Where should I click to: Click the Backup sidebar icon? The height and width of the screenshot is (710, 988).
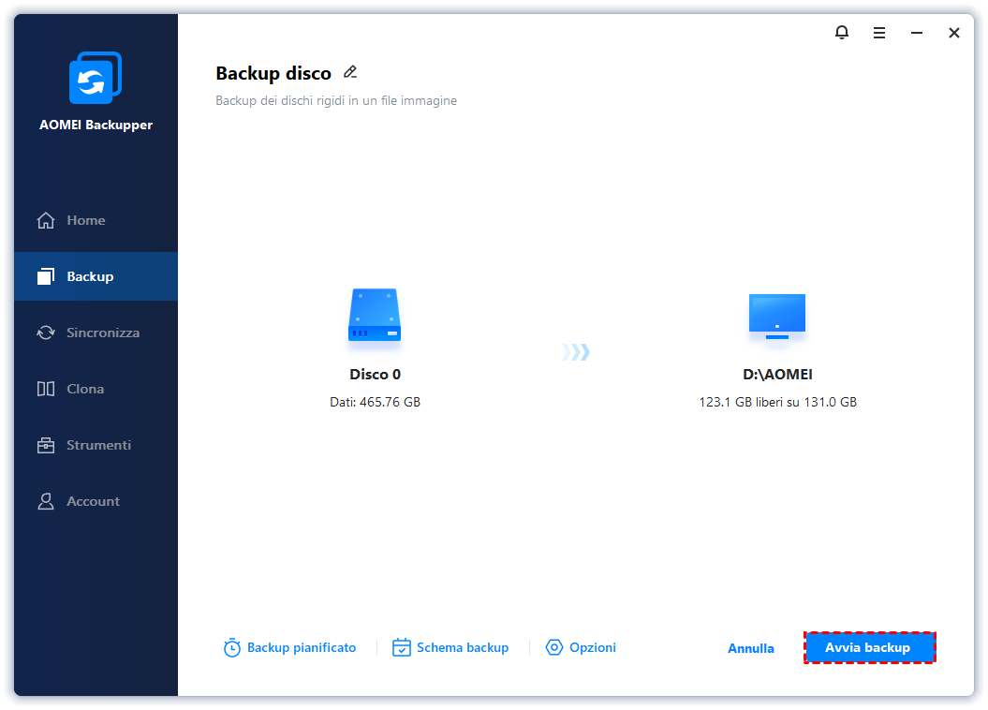tap(46, 276)
